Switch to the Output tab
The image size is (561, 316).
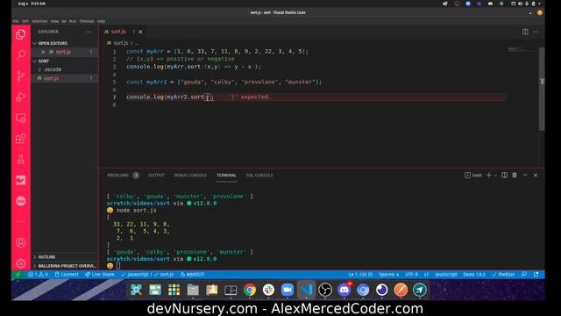pos(156,176)
